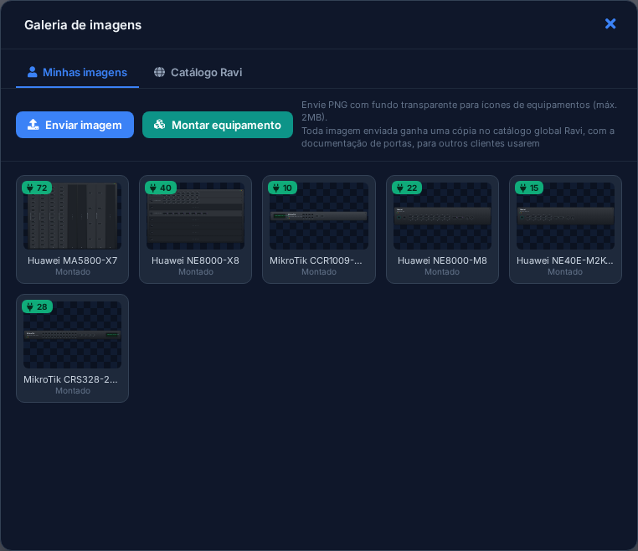
Task: Click the 15 ports badge on NE40E-M2K
Action: (x=529, y=188)
